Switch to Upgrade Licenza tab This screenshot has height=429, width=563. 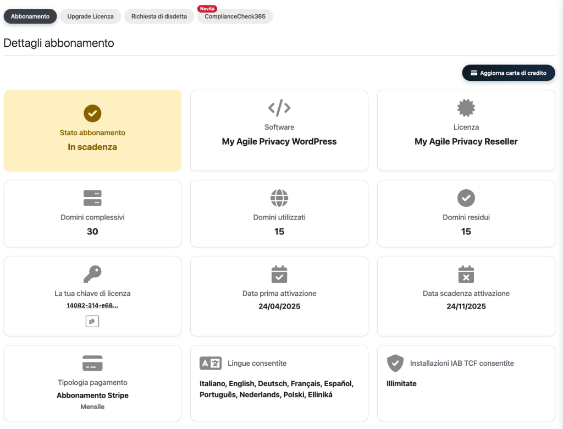90,16
